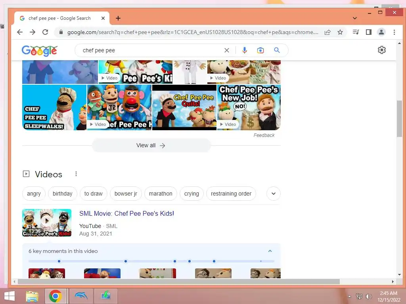406x304 pixels.
Task: Expand more video filter chips
Action: pyautogui.click(x=274, y=194)
